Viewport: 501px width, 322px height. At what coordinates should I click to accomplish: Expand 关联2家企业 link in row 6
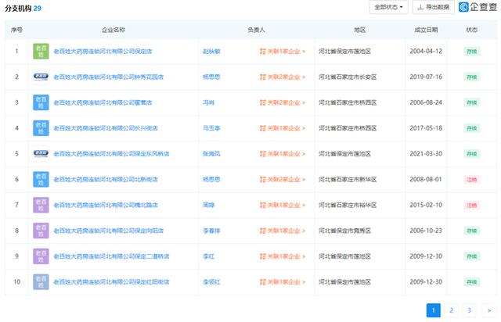click(x=283, y=179)
